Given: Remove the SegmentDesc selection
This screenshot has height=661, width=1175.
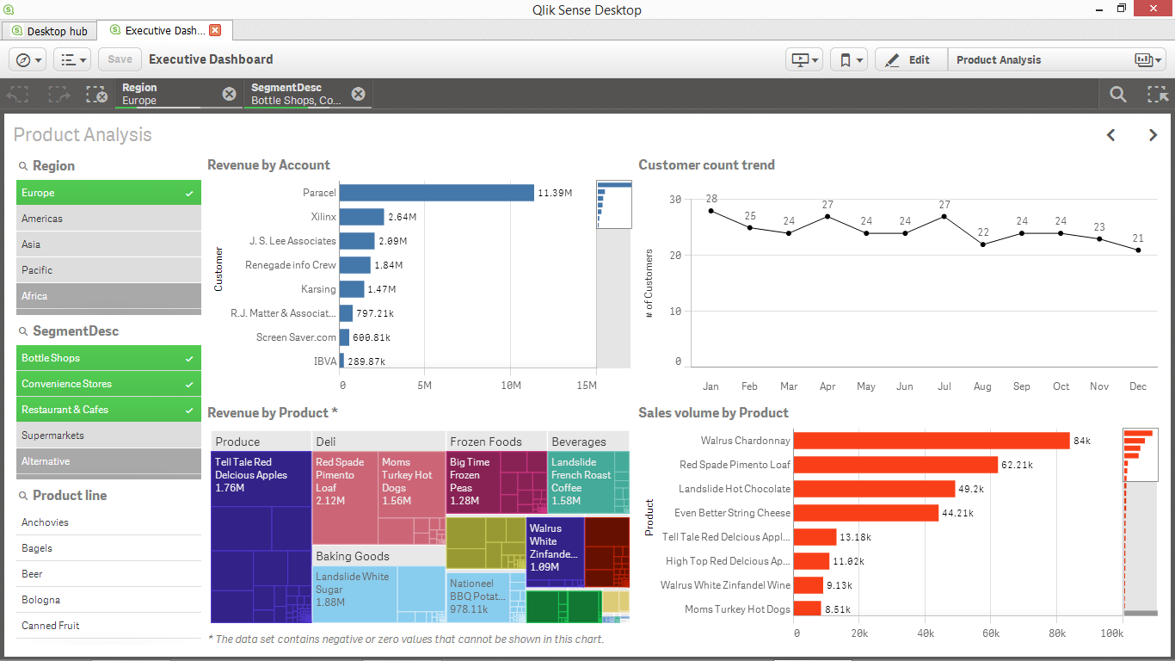Looking at the screenshot, I should (358, 94).
